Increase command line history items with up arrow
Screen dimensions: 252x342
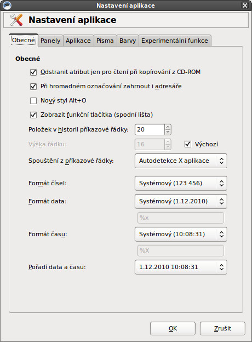168,127
